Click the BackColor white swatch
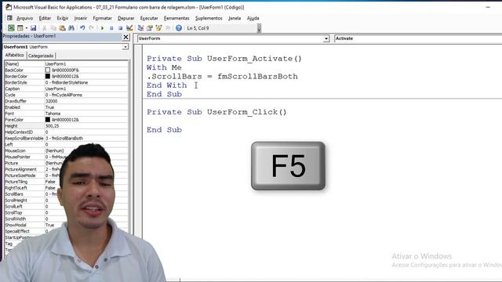The image size is (502, 282). (x=48, y=70)
